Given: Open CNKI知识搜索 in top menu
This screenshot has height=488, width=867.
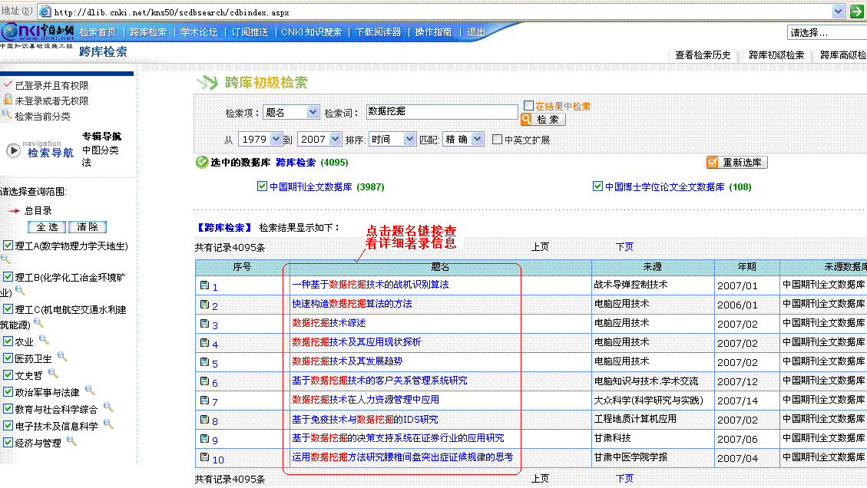Looking at the screenshot, I should click(x=311, y=32).
